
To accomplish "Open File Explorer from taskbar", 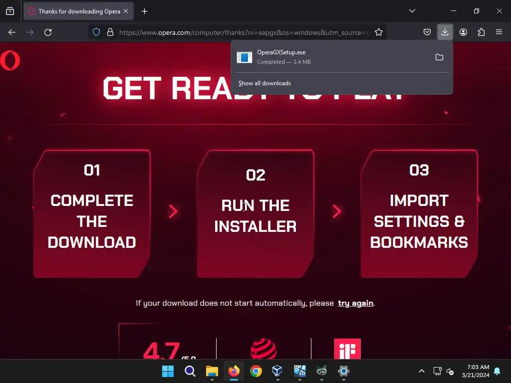I will point(212,371).
